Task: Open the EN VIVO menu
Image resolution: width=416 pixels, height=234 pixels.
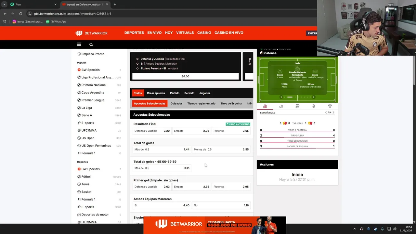Action: click(154, 33)
